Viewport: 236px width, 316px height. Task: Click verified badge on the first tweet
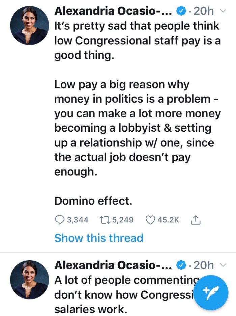(x=181, y=11)
